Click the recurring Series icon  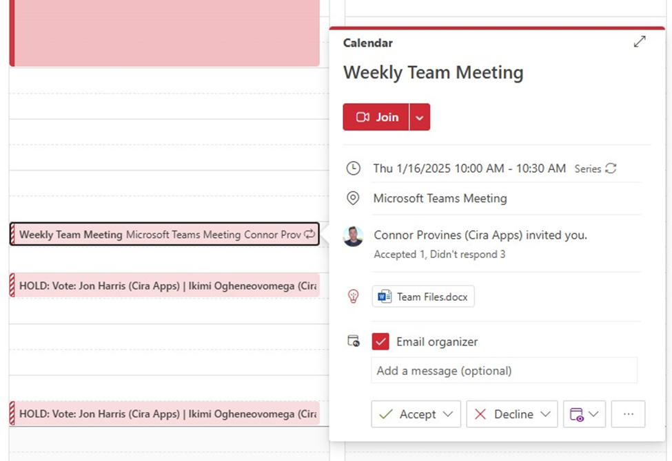611,168
